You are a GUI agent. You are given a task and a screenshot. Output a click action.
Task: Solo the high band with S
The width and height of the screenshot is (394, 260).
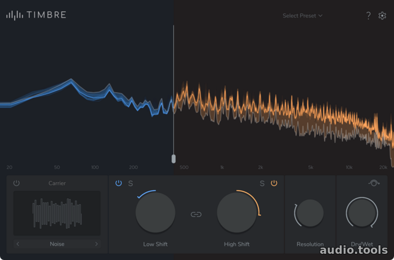[262, 183]
